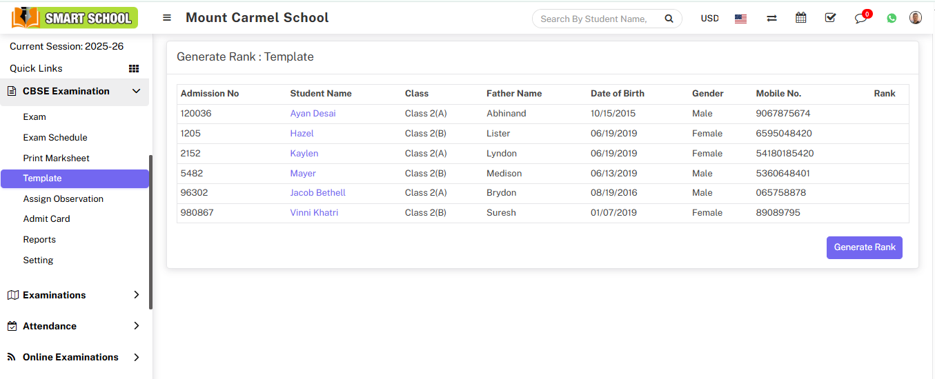
Task: Open the language flag selector
Action: [x=740, y=19]
